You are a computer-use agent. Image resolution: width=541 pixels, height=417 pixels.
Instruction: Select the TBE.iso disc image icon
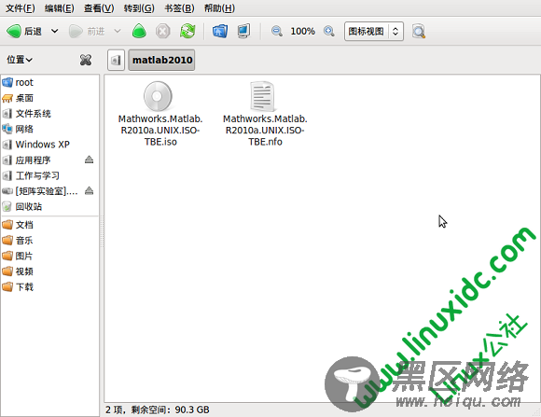tap(158, 96)
